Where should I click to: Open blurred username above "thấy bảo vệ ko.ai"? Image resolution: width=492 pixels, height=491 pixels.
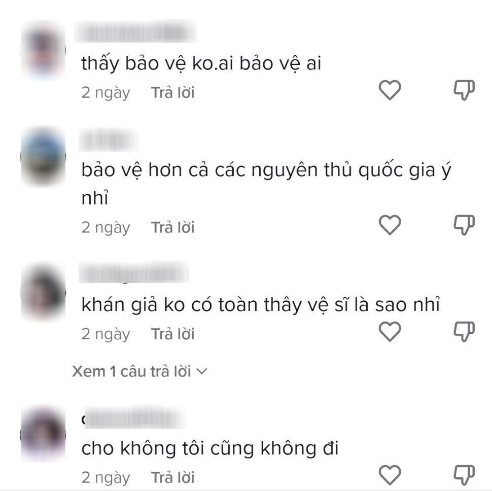coord(135,31)
